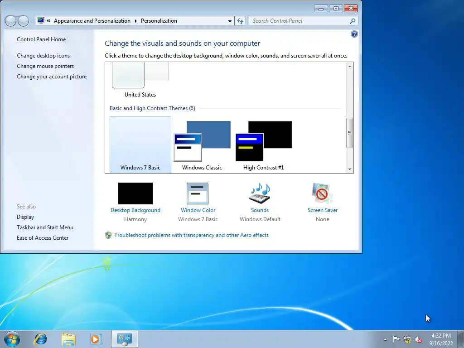464x348 pixels.
Task: Open the Window Color icon
Action: pyautogui.click(x=198, y=193)
